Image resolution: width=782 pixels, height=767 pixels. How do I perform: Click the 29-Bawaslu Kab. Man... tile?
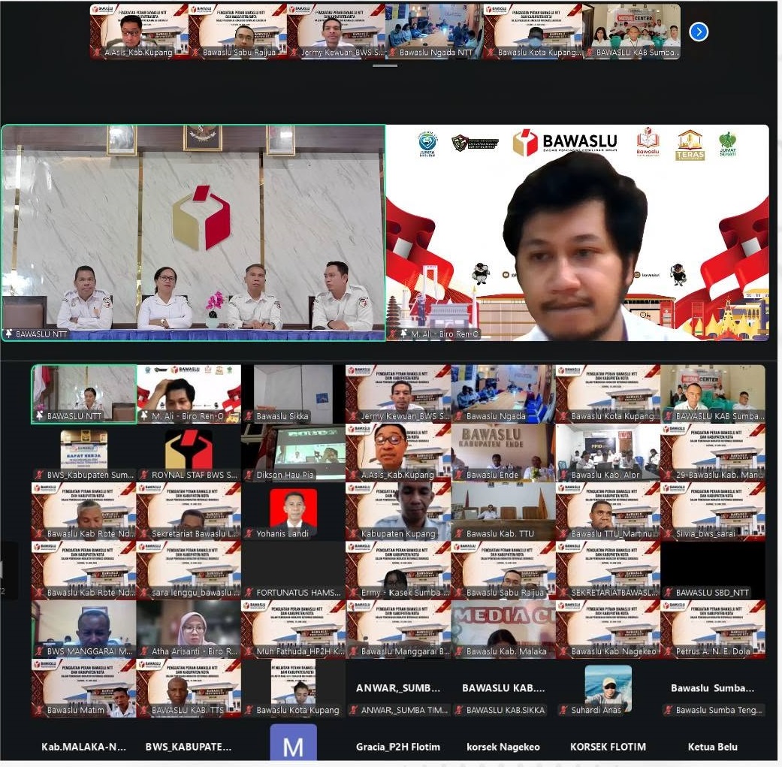pyautogui.click(x=713, y=453)
